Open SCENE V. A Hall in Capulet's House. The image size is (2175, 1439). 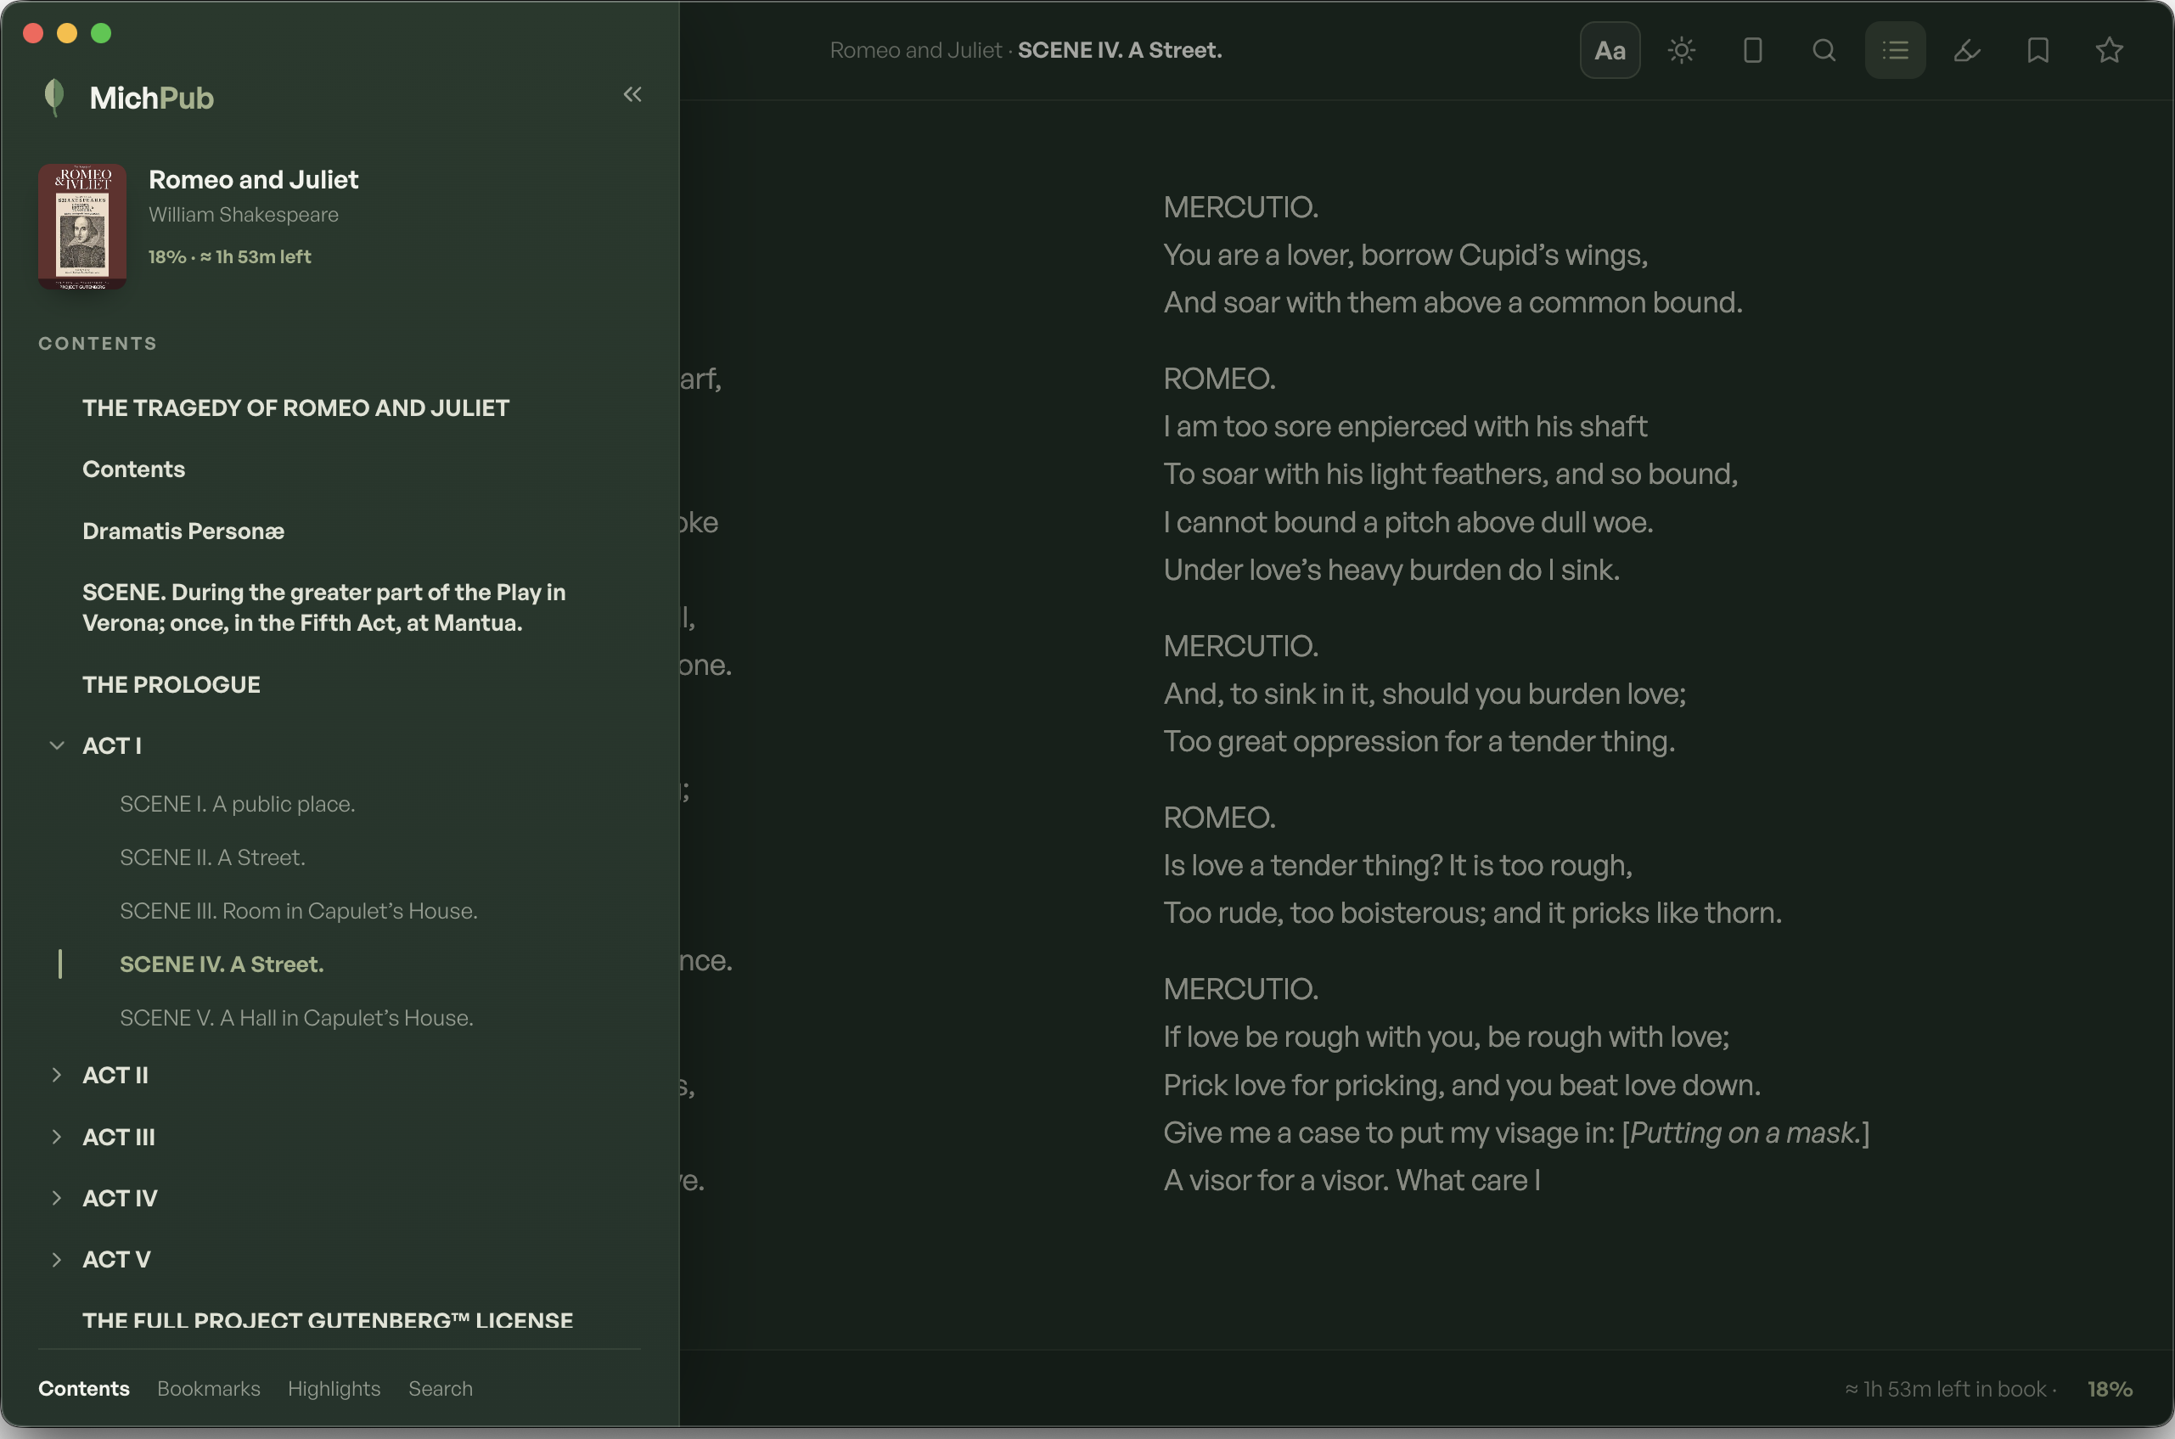[x=296, y=1018]
